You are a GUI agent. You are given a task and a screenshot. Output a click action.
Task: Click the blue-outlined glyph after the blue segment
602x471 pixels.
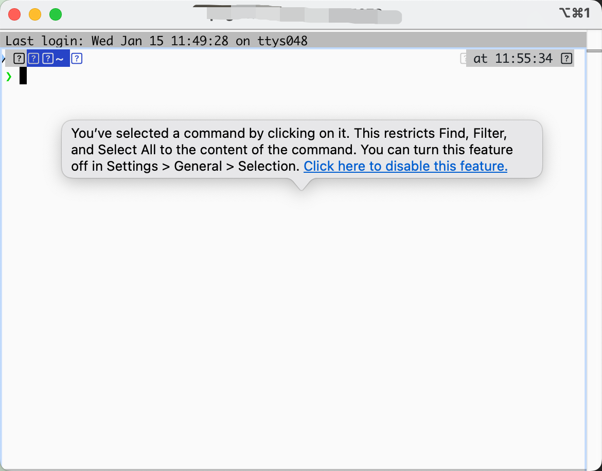pyautogui.click(x=77, y=58)
